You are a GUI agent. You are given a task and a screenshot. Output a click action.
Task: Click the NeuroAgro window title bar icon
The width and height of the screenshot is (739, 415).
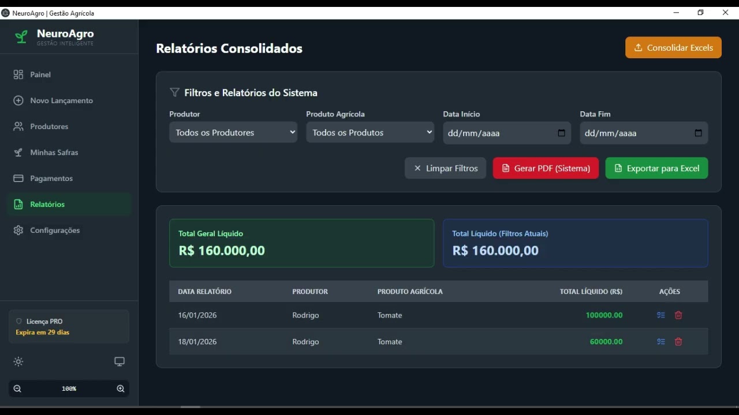tap(6, 13)
